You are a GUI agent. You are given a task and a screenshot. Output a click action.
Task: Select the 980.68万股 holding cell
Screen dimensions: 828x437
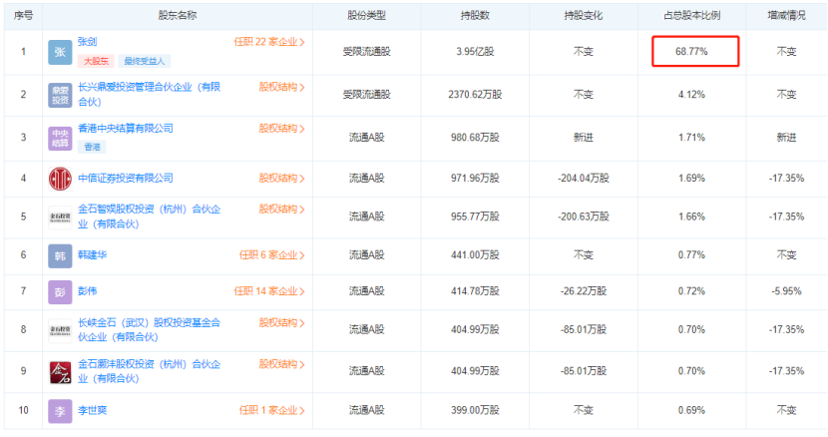(x=475, y=138)
